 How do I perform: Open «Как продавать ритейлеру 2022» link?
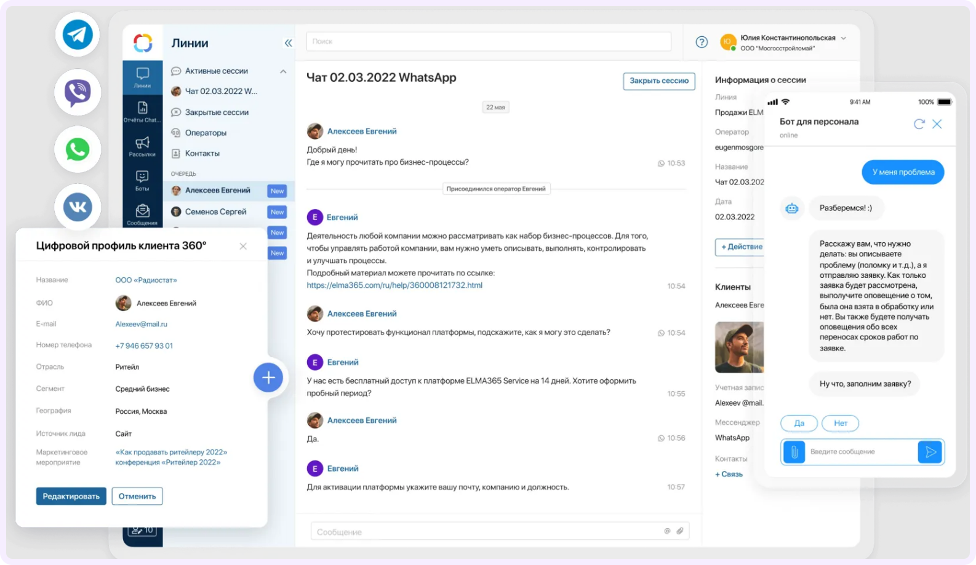coord(171,452)
